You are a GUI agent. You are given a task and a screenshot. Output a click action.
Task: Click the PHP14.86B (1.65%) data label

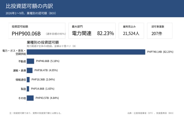[x=43, y=89]
